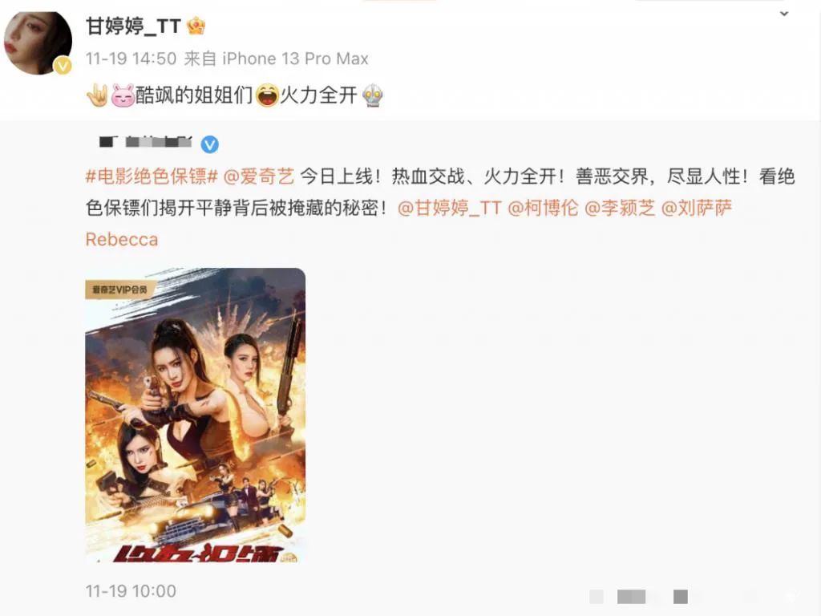This screenshot has height=616, width=821.
Task: Expand the post options chevron menu
Action: tap(784, 14)
